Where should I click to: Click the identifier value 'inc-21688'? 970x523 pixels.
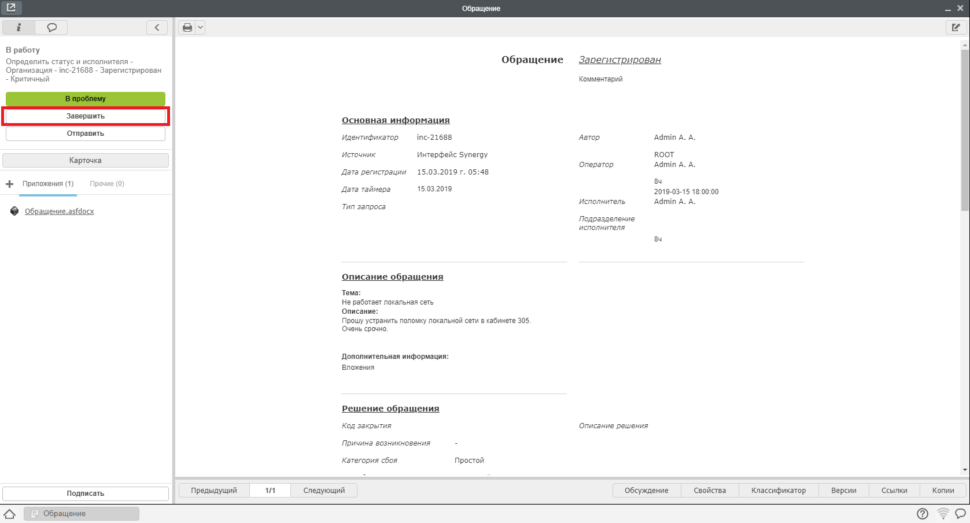pos(434,138)
